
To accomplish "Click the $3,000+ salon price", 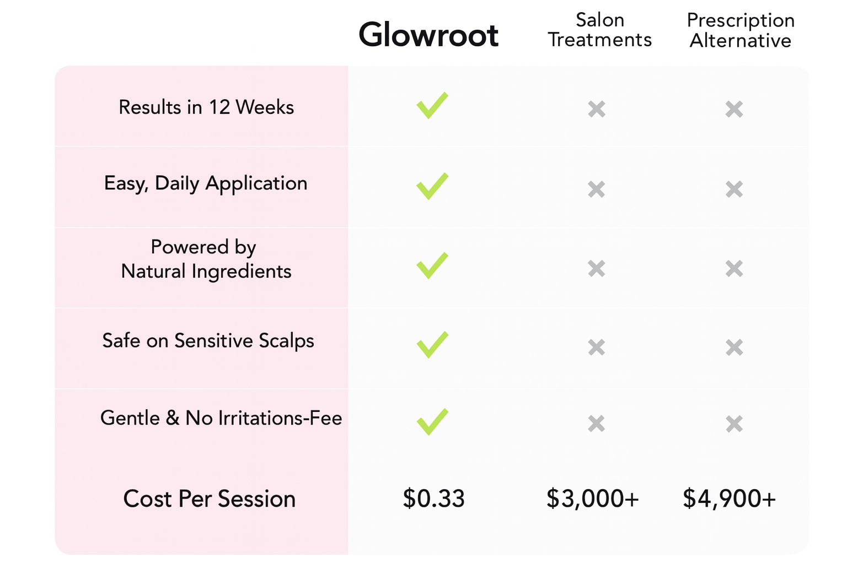I will (x=593, y=498).
